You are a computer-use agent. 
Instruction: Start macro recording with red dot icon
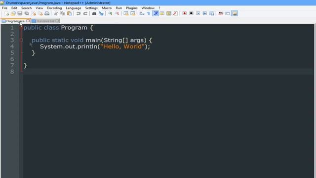[184, 13]
